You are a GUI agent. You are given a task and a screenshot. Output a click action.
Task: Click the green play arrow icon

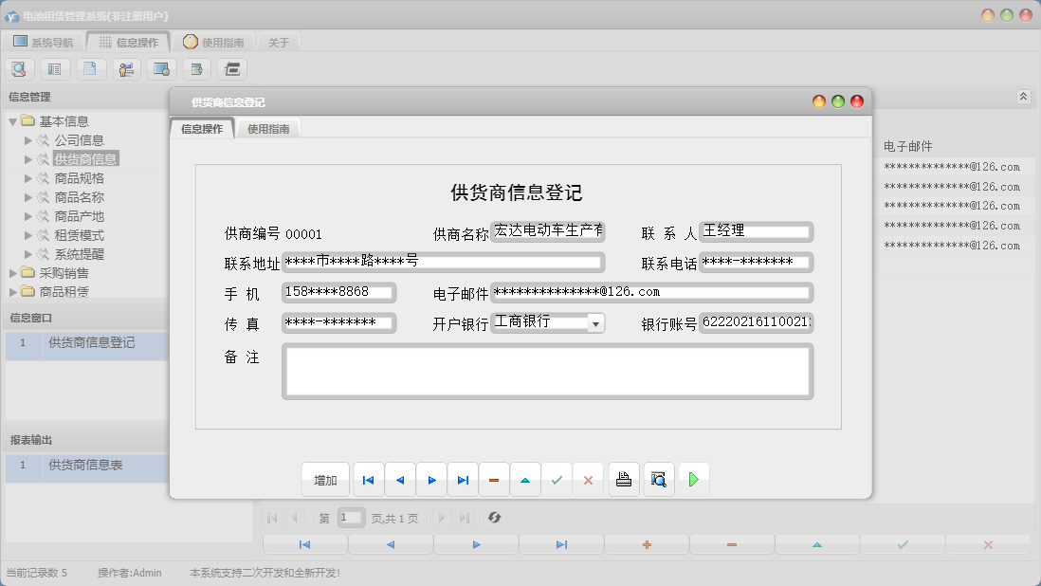(694, 480)
